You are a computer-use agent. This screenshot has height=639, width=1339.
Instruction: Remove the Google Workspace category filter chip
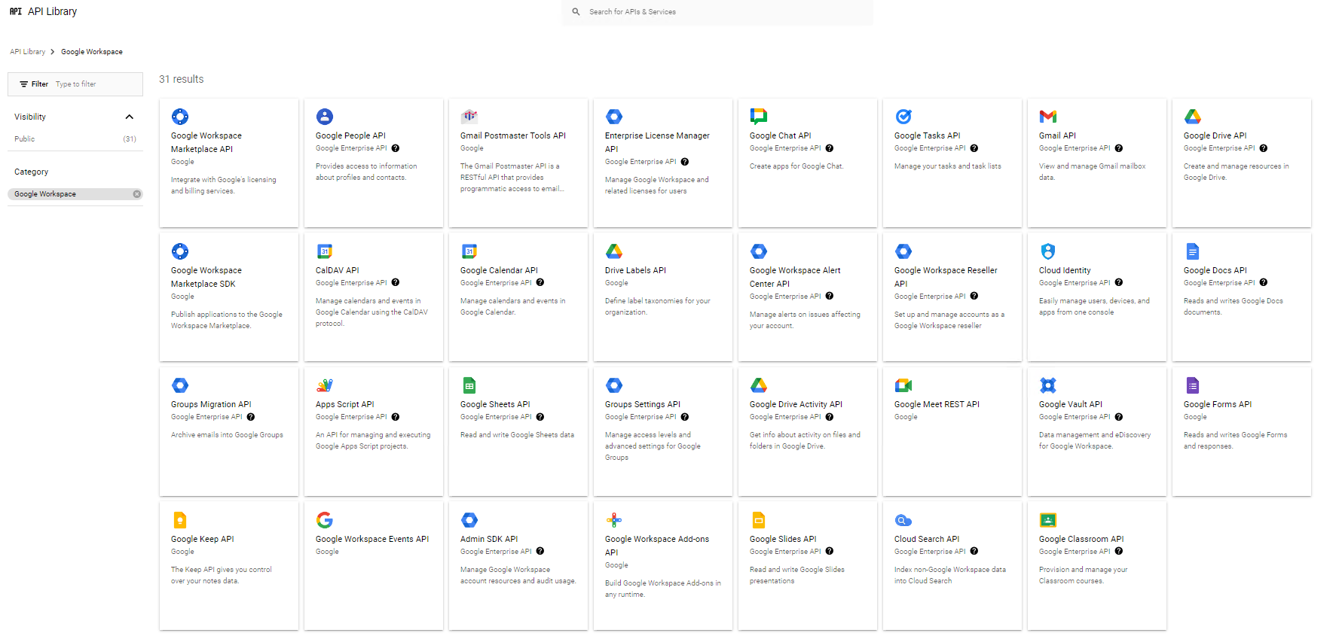click(x=137, y=194)
